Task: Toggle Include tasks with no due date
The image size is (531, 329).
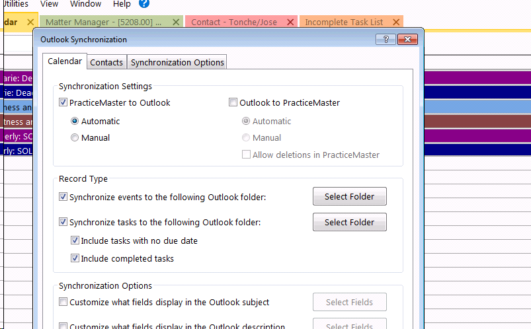Action: pyautogui.click(x=75, y=240)
